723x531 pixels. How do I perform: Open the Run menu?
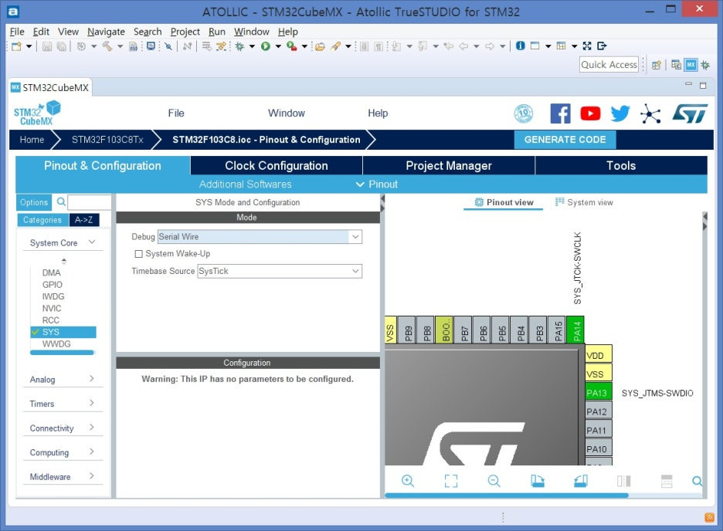coord(217,32)
